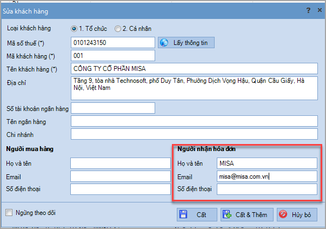Click the Người nhận hóa đơn heading
Viewport: 326px width, 229px height.
[207, 149]
